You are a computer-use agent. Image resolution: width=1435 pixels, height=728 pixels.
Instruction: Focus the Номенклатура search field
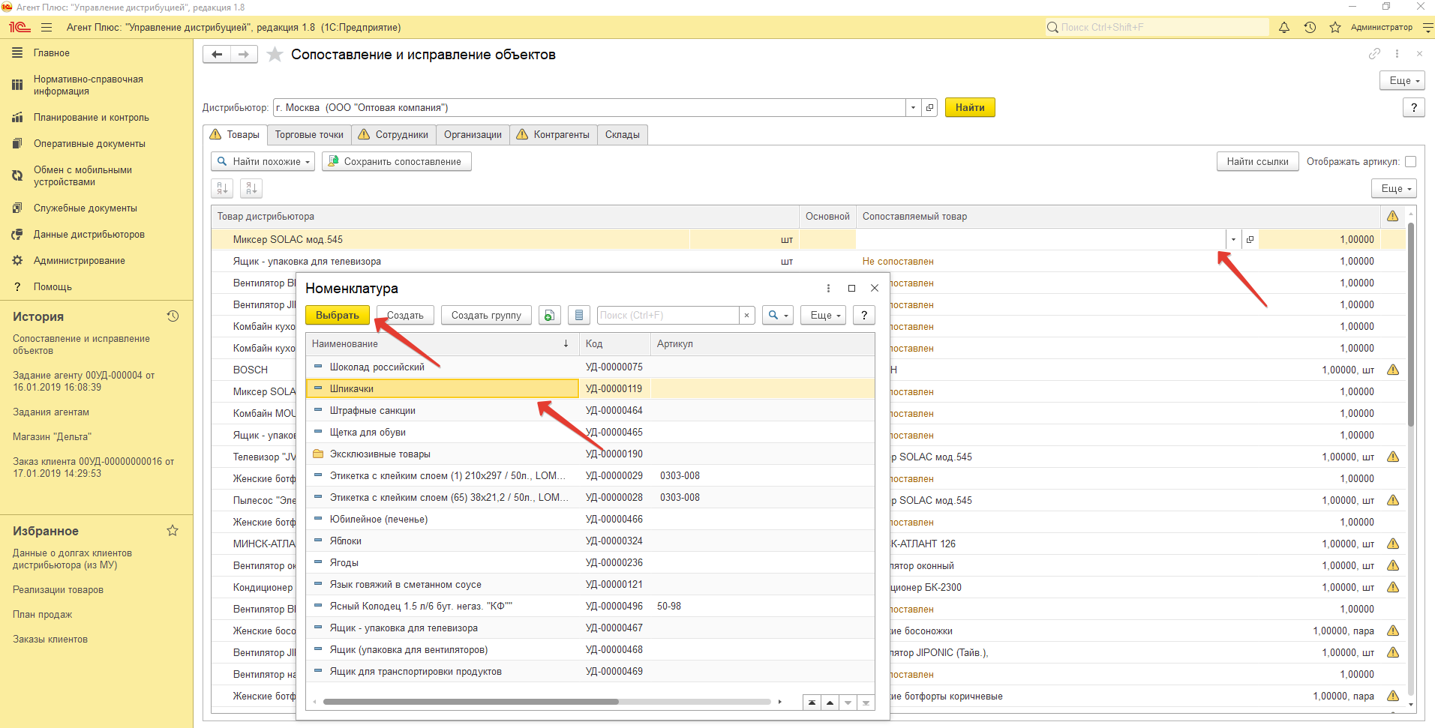[668, 315]
